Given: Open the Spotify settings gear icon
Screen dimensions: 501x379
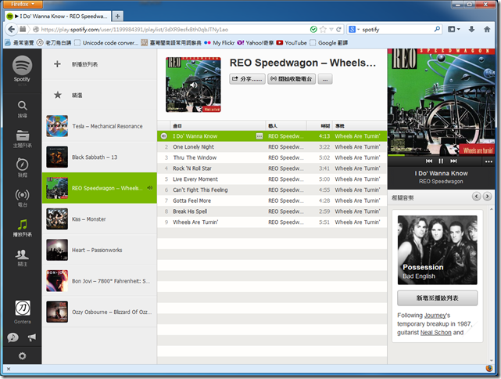Looking at the screenshot, I should [x=22, y=356].
